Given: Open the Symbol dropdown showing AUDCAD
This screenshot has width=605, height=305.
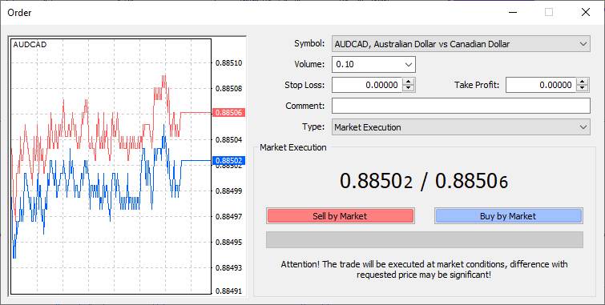Looking at the screenshot, I should click(461, 44).
